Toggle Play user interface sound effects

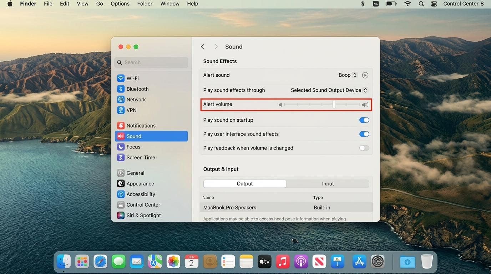(364, 134)
